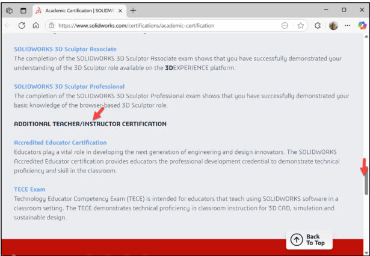
Task: Select the Academic Certification tab
Action: (79, 11)
